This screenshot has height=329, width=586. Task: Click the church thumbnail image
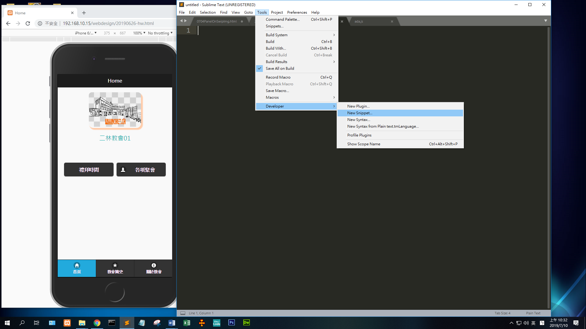115,110
